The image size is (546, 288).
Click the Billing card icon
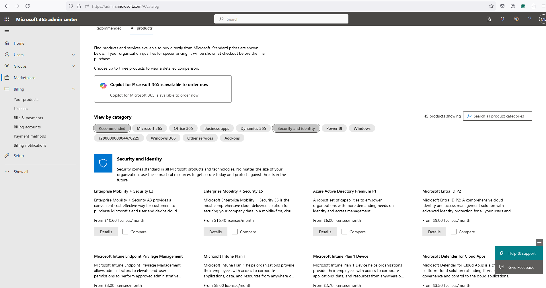coord(7,89)
